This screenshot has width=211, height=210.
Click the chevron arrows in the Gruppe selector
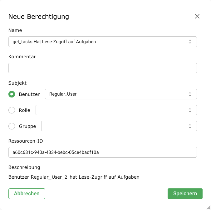190,126
